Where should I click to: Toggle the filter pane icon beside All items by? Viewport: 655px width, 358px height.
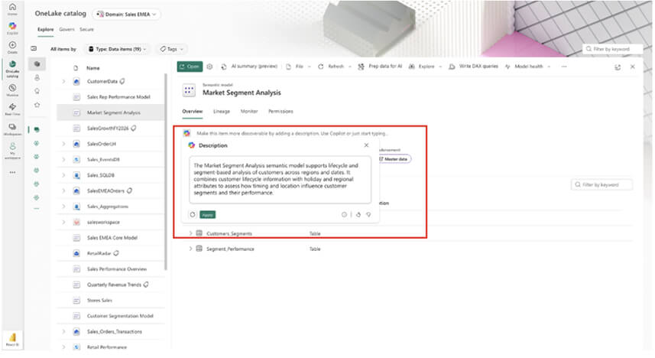click(34, 48)
